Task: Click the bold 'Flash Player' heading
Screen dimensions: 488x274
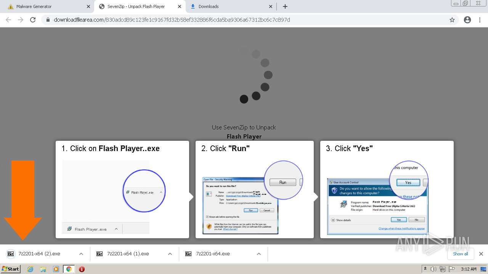Action: (244, 136)
